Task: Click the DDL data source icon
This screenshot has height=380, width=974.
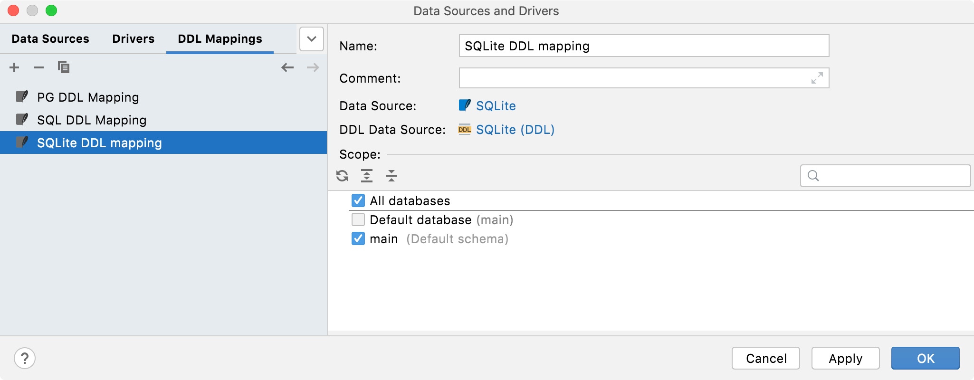Action: tap(465, 129)
